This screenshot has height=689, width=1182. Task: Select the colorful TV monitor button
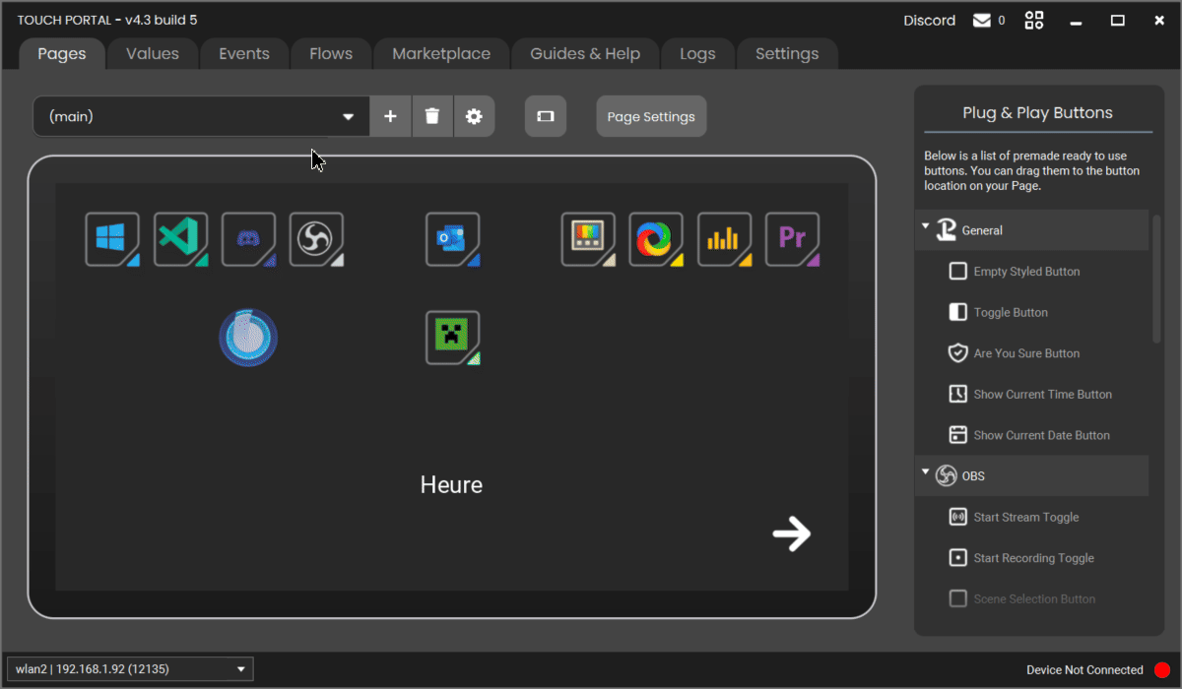(589, 239)
